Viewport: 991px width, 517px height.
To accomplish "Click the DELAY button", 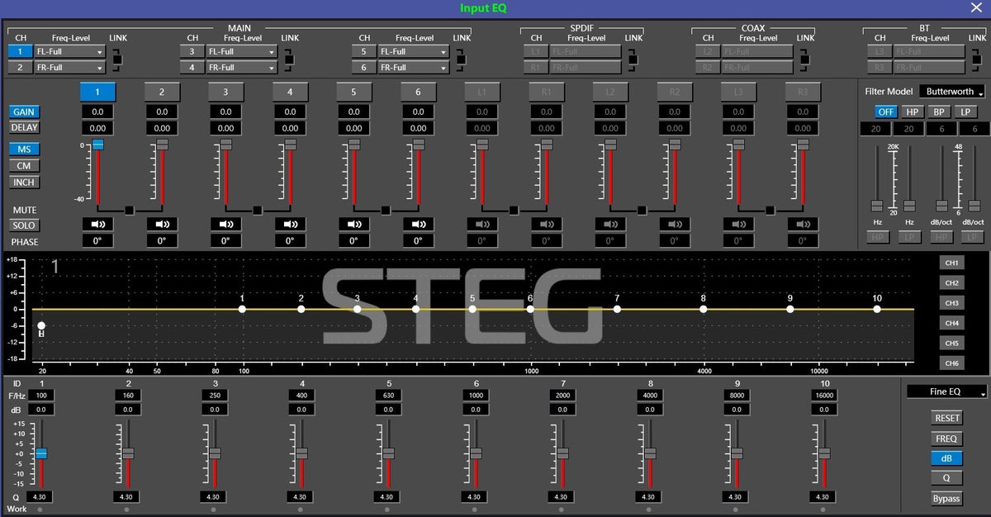I will [24, 128].
